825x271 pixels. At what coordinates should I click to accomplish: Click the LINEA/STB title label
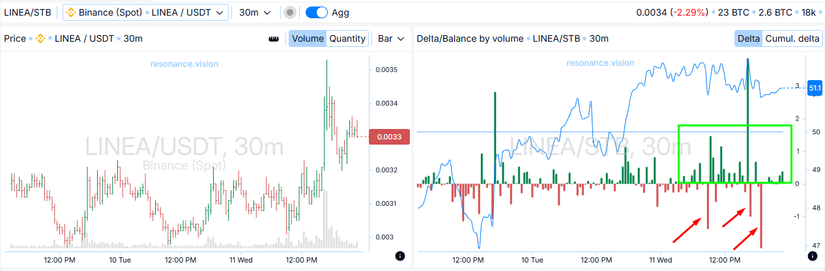tap(28, 12)
